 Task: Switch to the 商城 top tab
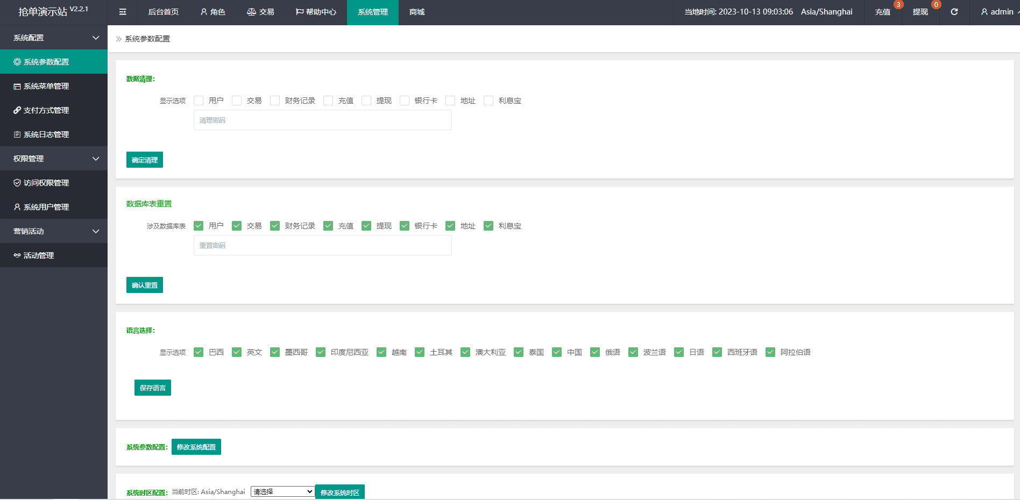coord(417,12)
